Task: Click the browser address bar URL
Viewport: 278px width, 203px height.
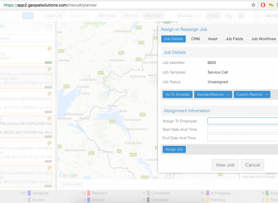Action: [50, 5]
